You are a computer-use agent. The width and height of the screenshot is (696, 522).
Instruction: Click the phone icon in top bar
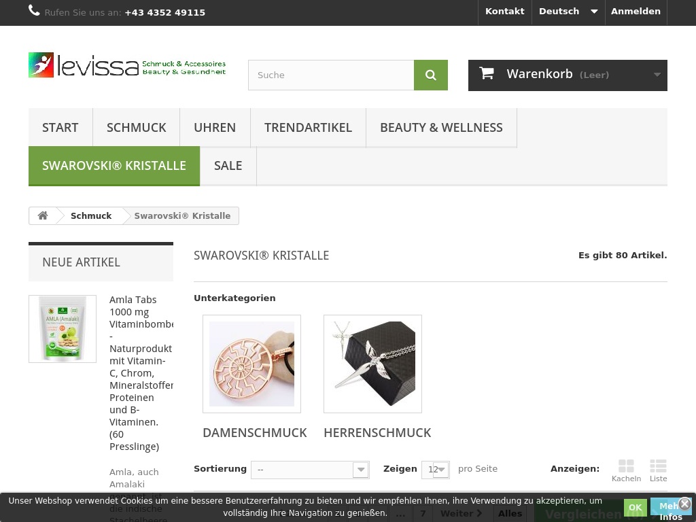point(35,11)
